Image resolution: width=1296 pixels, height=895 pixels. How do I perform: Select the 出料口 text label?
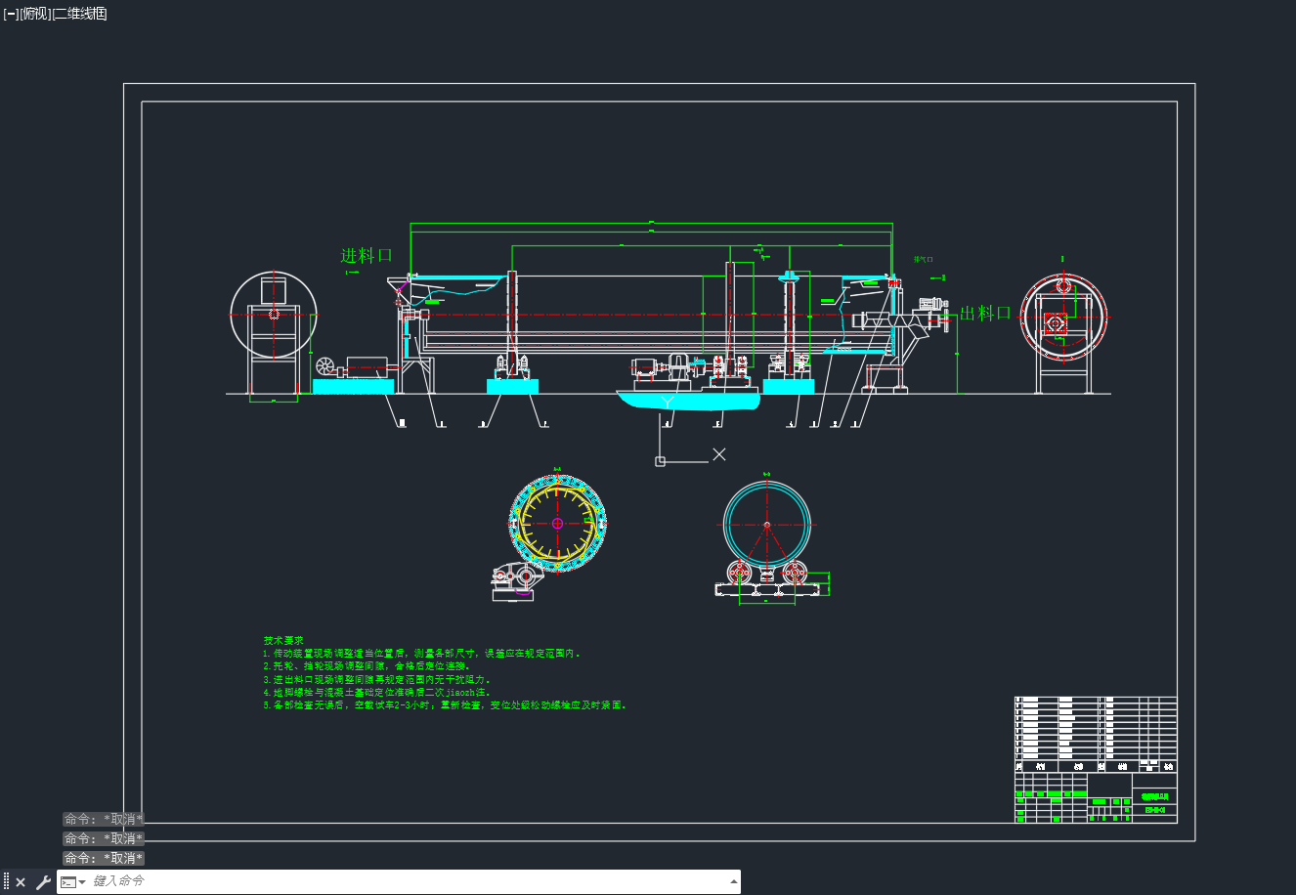point(985,313)
